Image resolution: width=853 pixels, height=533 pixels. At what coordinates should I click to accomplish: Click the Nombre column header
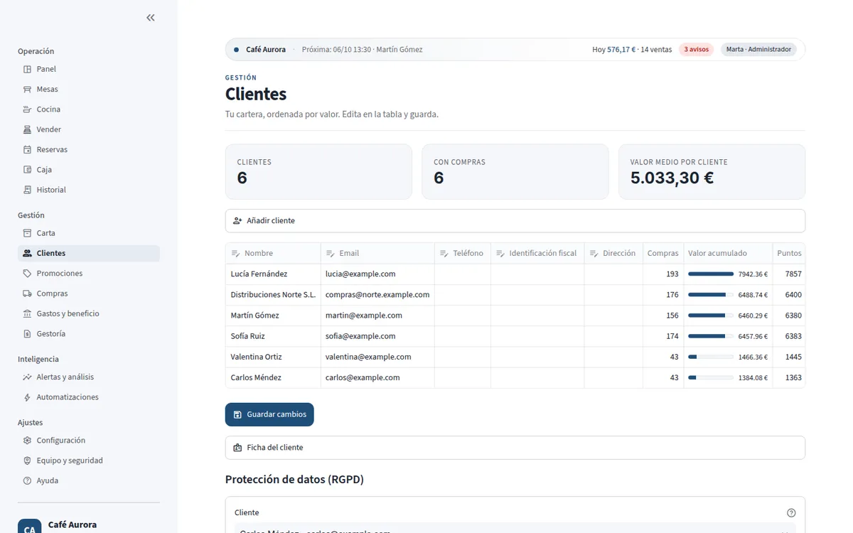[x=273, y=254]
